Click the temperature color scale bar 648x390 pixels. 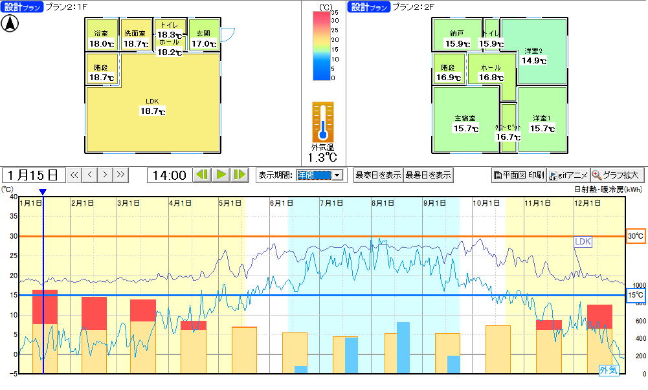[x=322, y=45]
